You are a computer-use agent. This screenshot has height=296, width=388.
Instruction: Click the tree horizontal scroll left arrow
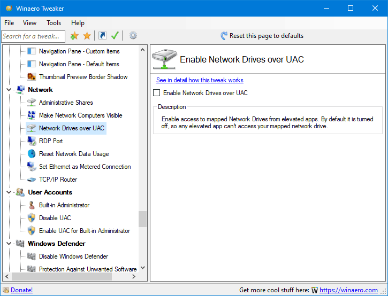pos(7,276)
